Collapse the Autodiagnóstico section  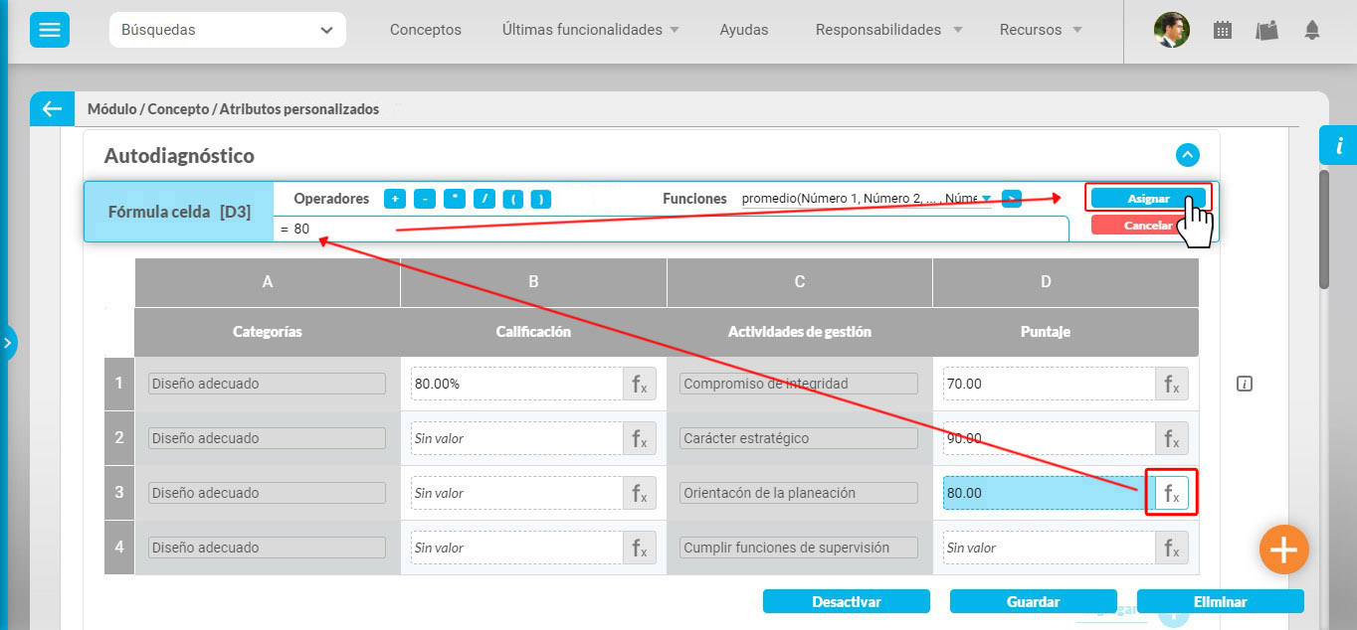click(1187, 155)
